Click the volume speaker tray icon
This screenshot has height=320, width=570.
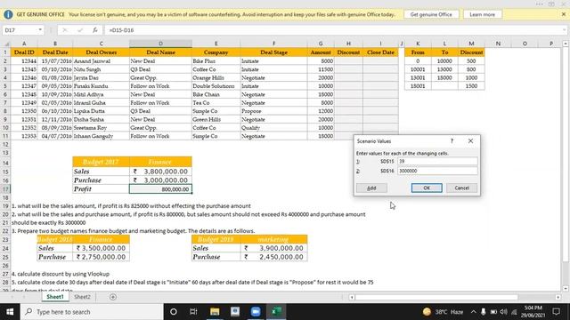point(503,312)
